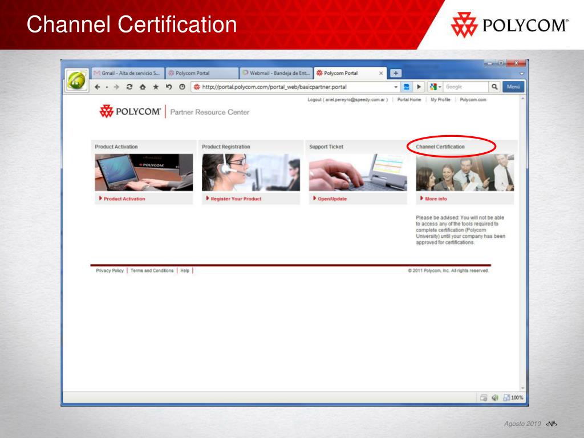Click the Product Registration headset woman image
Image resolution: width=584 pixels, height=438 pixels.
251,172
